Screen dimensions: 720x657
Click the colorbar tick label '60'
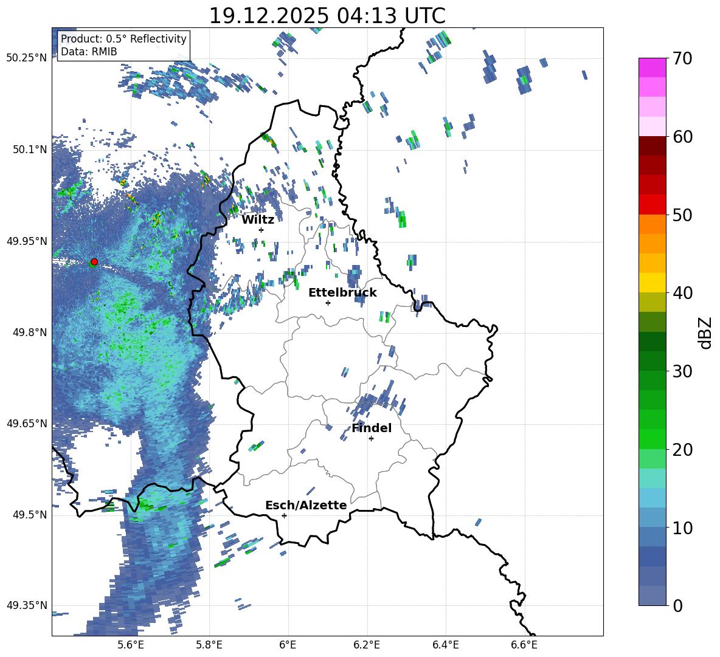click(682, 137)
